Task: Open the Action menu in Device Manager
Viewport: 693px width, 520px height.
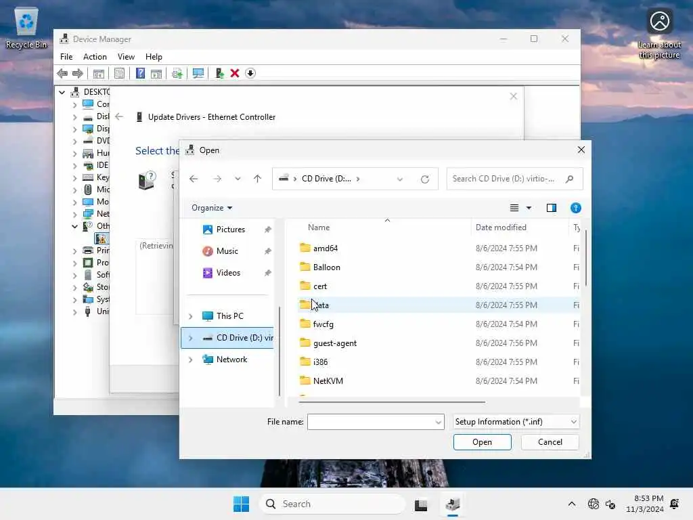Action: 95,57
